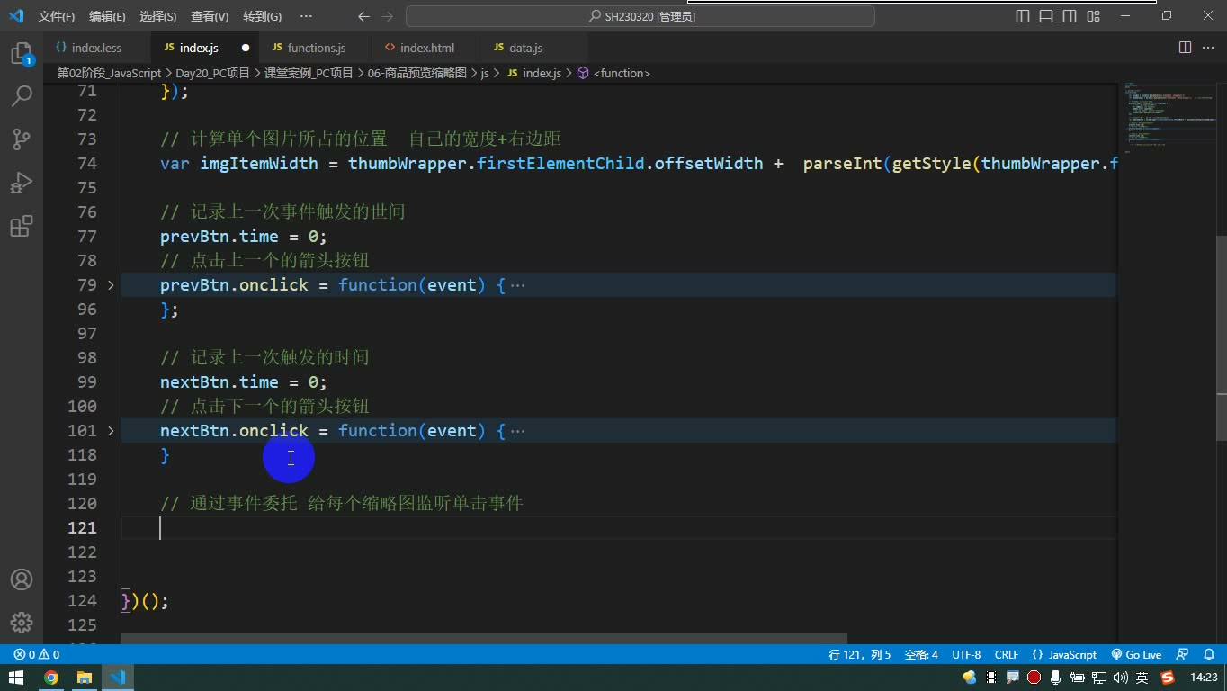Image resolution: width=1227 pixels, height=691 pixels.
Task: Toggle the secondary side bar layout button
Action: click(x=1070, y=16)
